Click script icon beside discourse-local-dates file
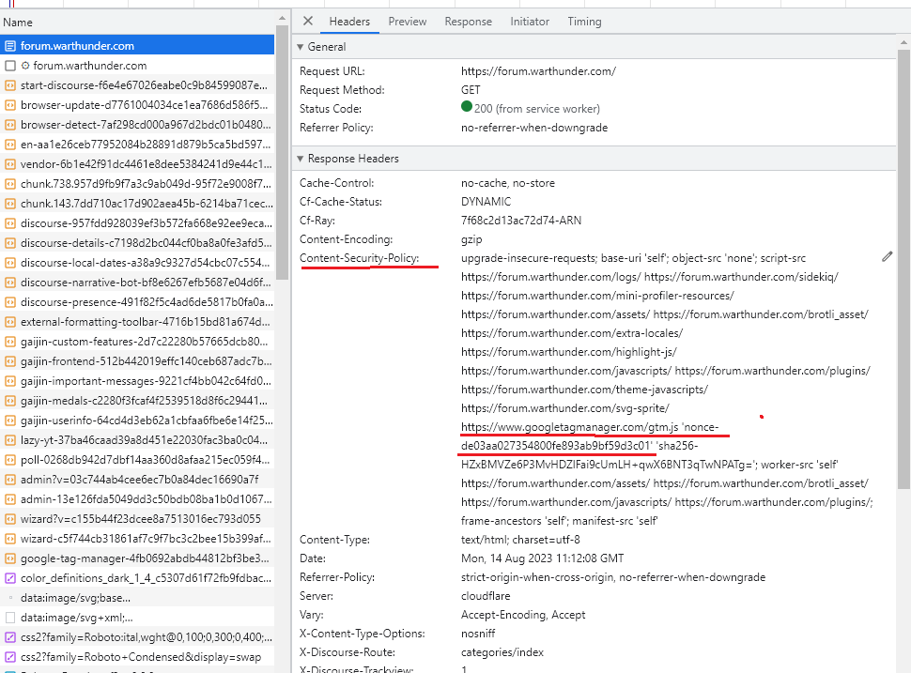This screenshot has height=673, width=911. [x=10, y=263]
